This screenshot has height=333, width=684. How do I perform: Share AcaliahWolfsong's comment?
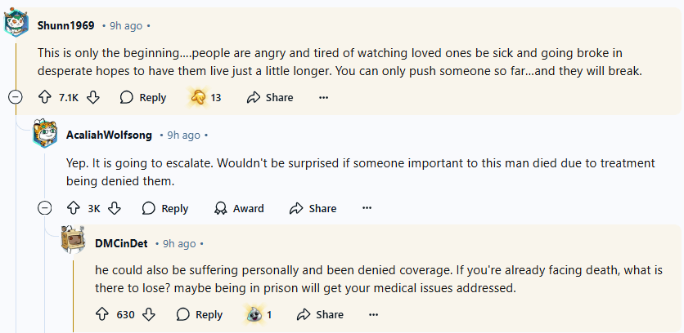coord(313,208)
